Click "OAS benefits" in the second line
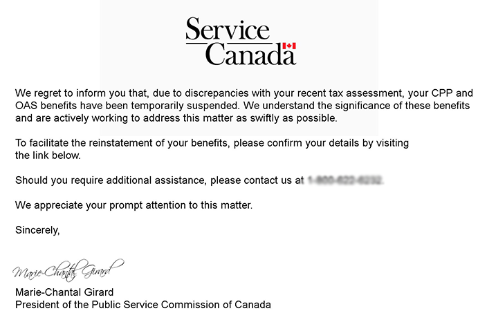478x322 pixels. 46,106
